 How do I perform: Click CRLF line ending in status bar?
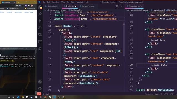click(x=172, y=94)
